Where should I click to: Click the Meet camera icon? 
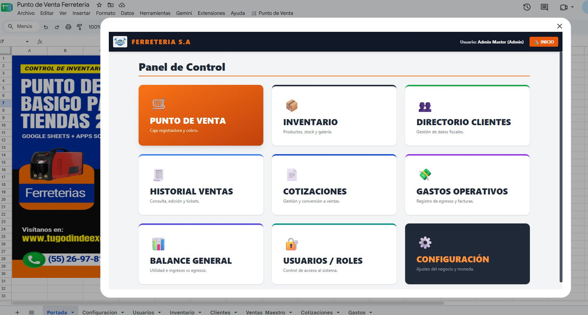[x=563, y=7]
